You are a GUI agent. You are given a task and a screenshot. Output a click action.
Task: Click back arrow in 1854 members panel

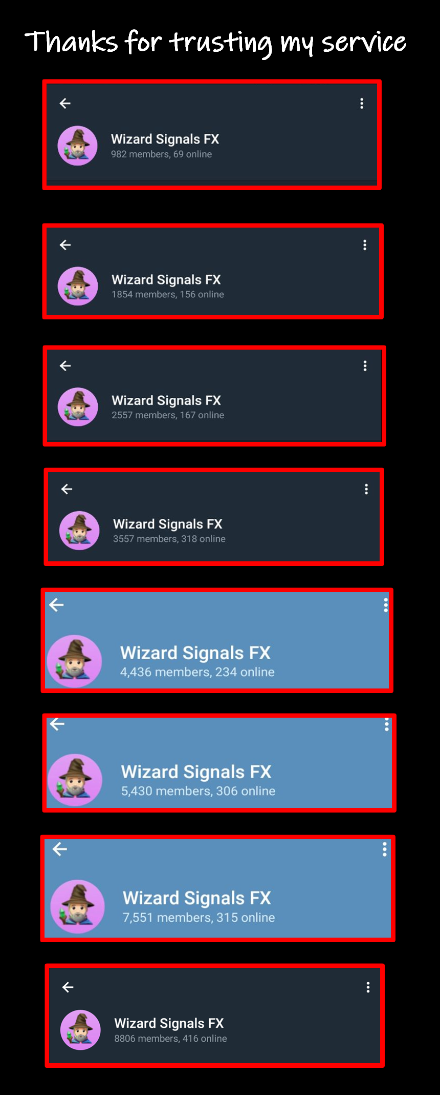click(x=65, y=245)
